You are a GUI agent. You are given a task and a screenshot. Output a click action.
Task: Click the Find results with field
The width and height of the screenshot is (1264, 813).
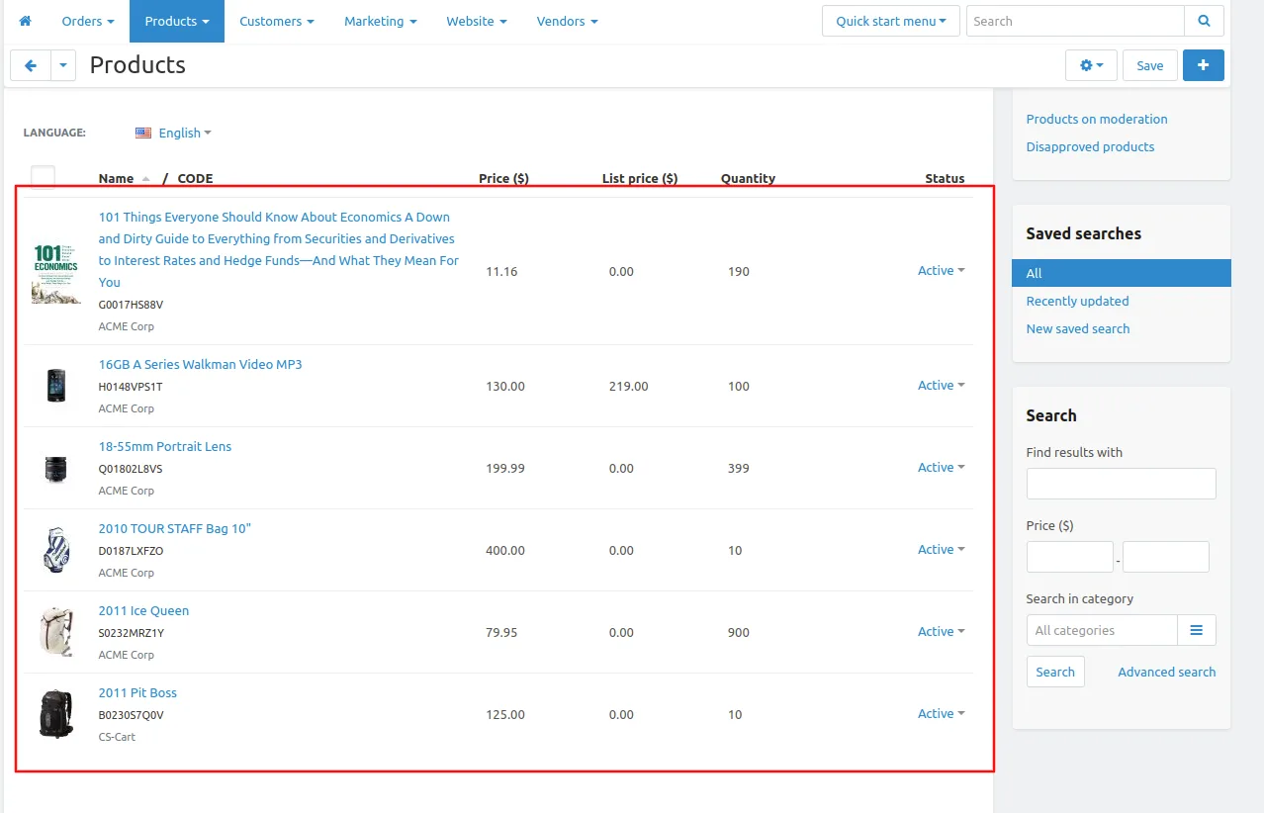pos(1121,484)
